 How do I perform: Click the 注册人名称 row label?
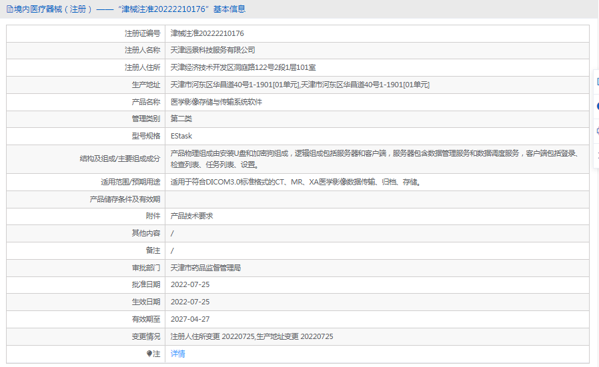coord(143,51)
